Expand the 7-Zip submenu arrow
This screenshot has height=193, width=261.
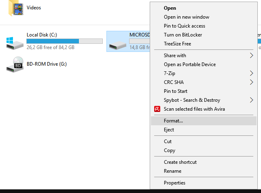point(251,73)
